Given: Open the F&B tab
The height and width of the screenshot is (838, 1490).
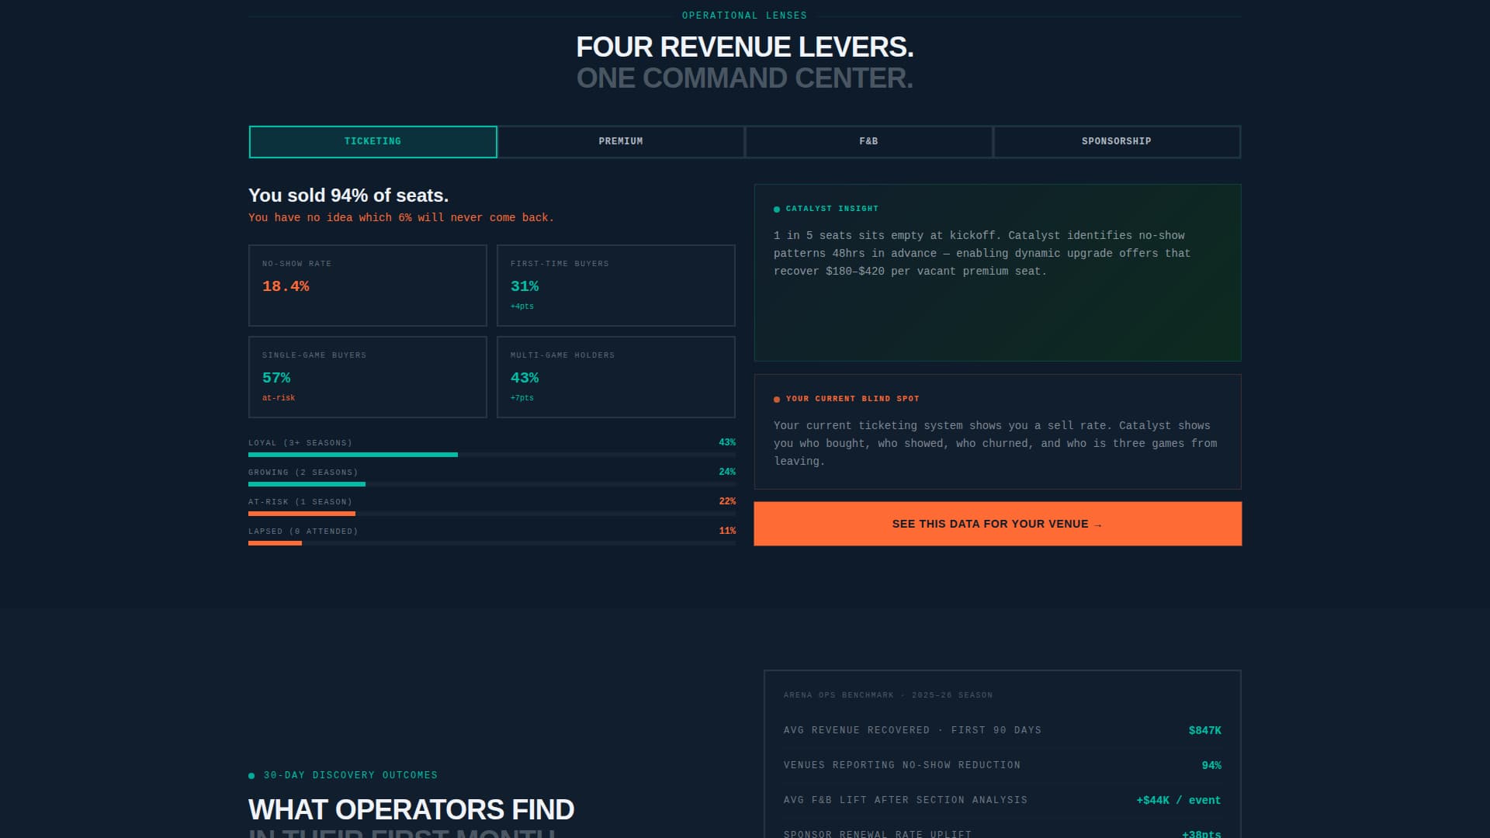Looking at the screenshot, I should [868, 142].
